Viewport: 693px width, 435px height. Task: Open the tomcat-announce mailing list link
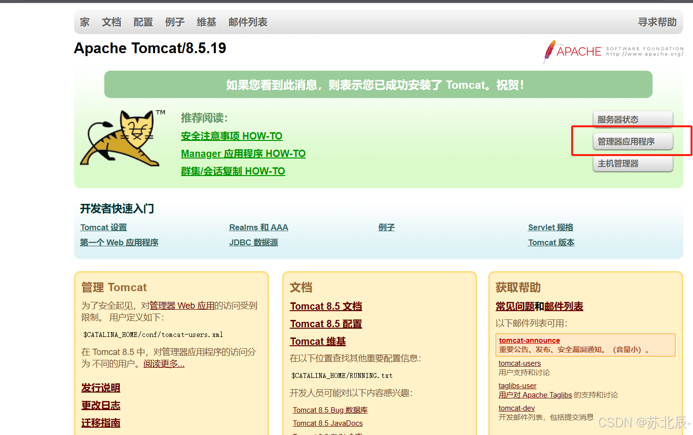click(529, 340)
